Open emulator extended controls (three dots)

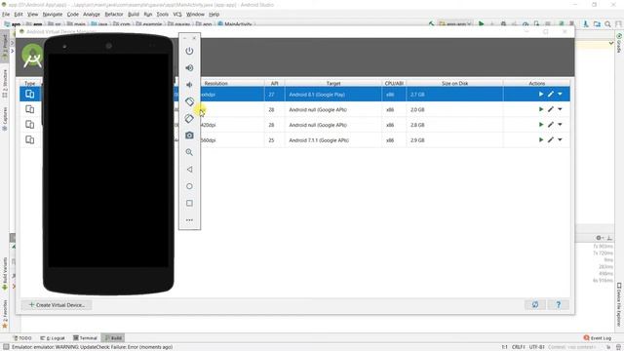[x=189, y=220]
